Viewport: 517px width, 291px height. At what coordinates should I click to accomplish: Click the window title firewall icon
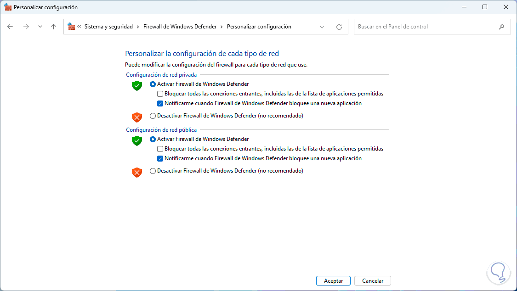[8, 7]
